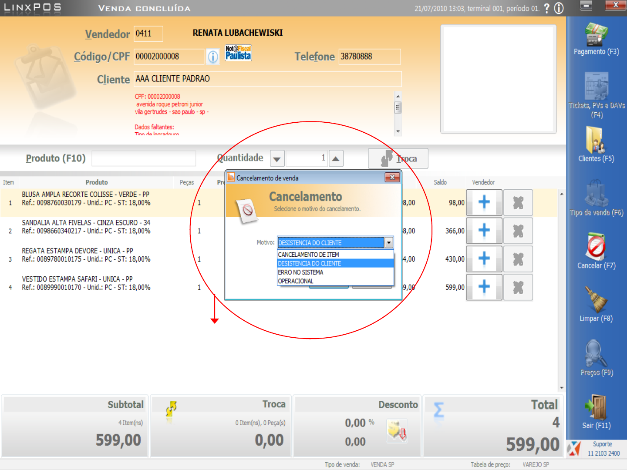Open Preços (F9) magnifier icon
The image size is (627, 470).
point(596,353)
